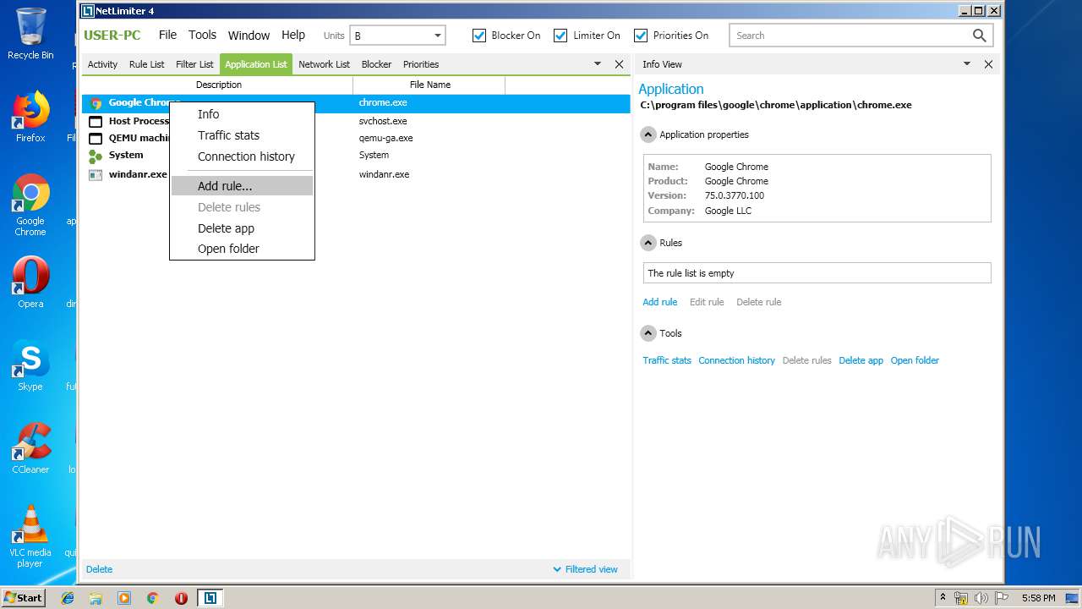Open Internet Explorer from taskbar
1082x609 pixels.
68,598
